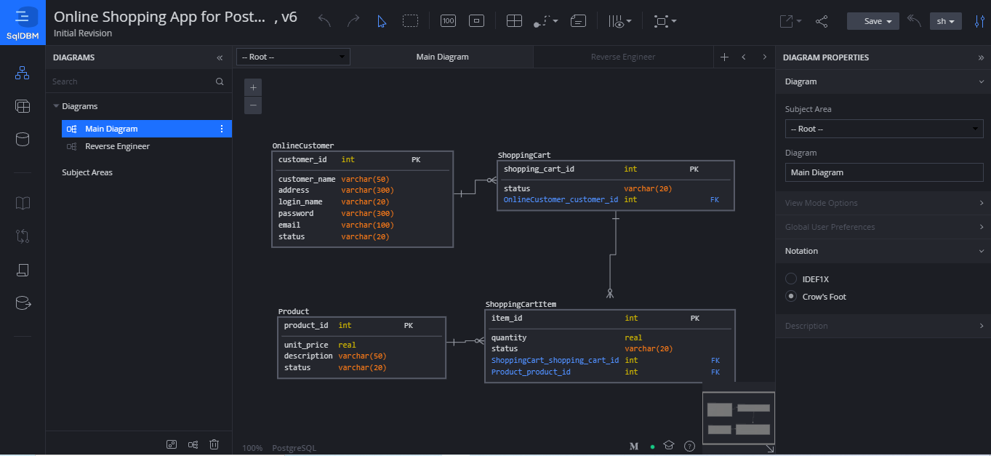
Task: Redo the last action
Action: 353,21
